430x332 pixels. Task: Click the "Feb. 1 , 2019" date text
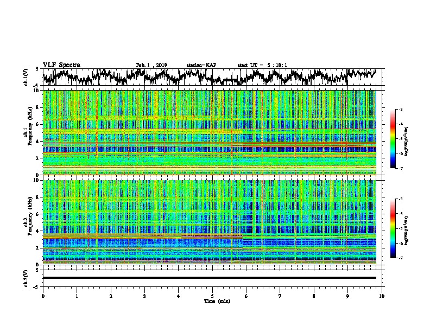151,65
